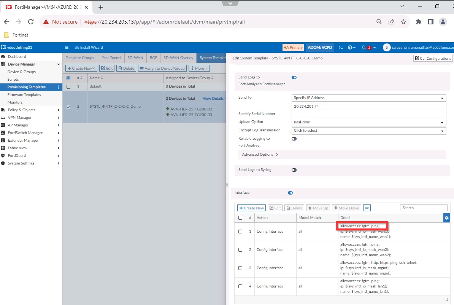Open browser profile avatar icon
This screenshot has width=454, height=305.
coord(443,22)
